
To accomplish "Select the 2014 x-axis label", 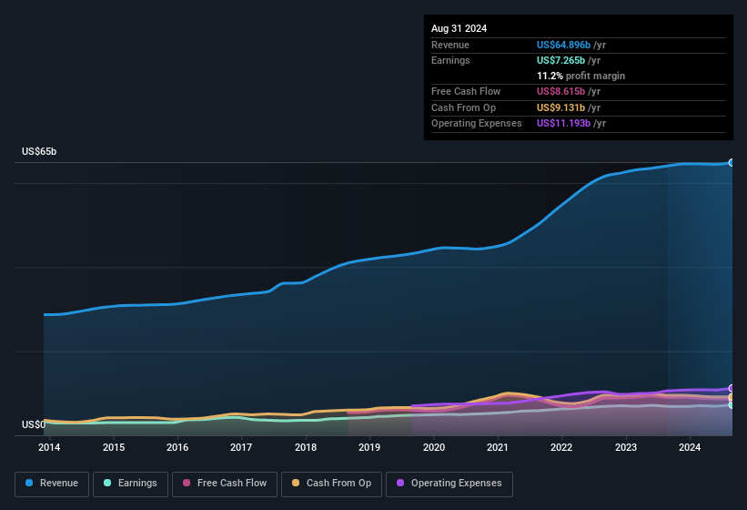I will (49, 447).
